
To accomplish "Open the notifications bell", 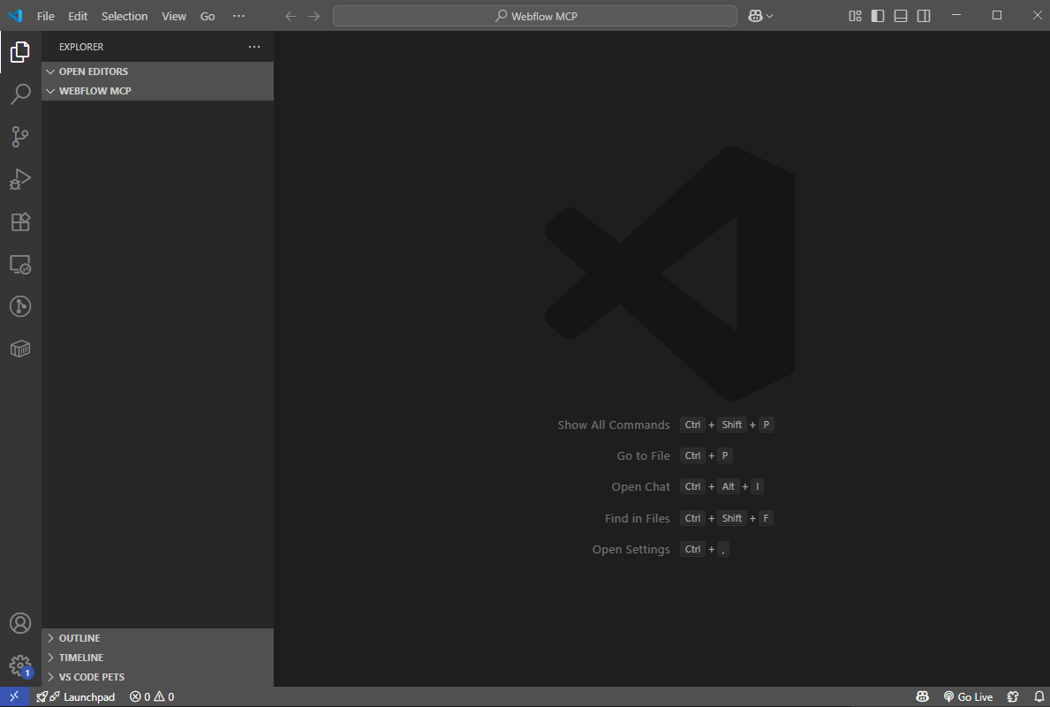I will (1039, 697).
